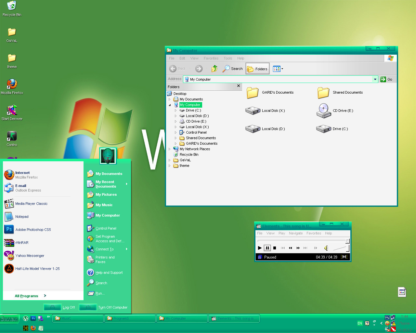The height and width of the screenshot is (333, 416).
Task: Expand My Network Places tree node
Action: pyautogui.click(x=170, y=149)
